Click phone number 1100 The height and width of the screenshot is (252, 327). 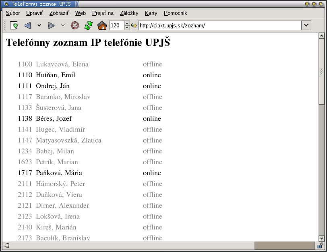(x=25, y=64)
